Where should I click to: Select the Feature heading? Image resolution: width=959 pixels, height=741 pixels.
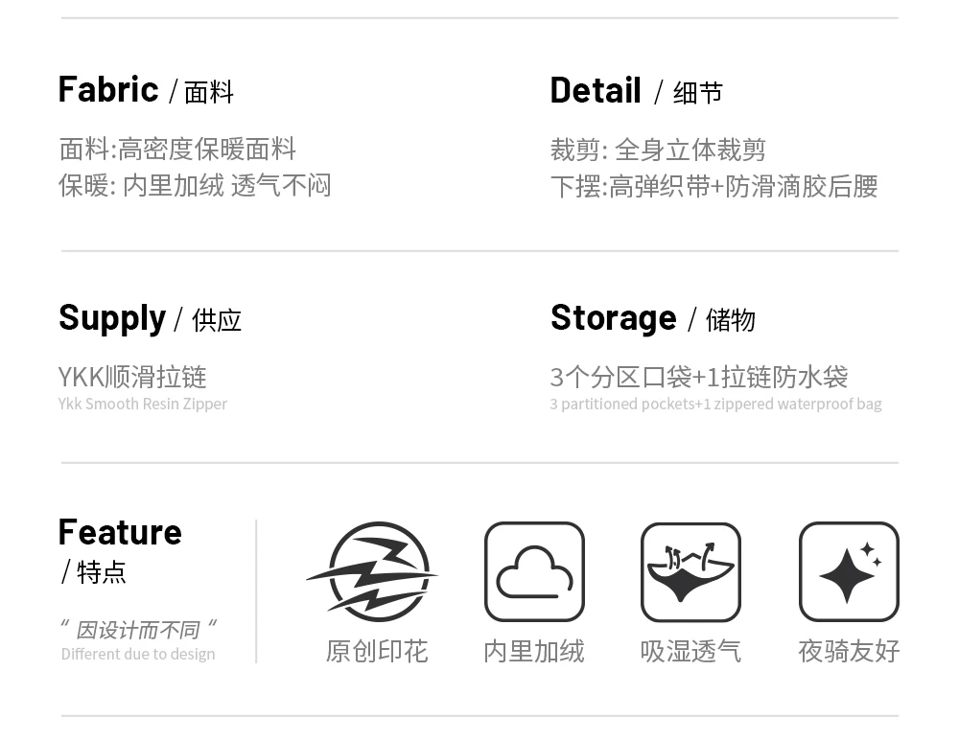(120, 532)
